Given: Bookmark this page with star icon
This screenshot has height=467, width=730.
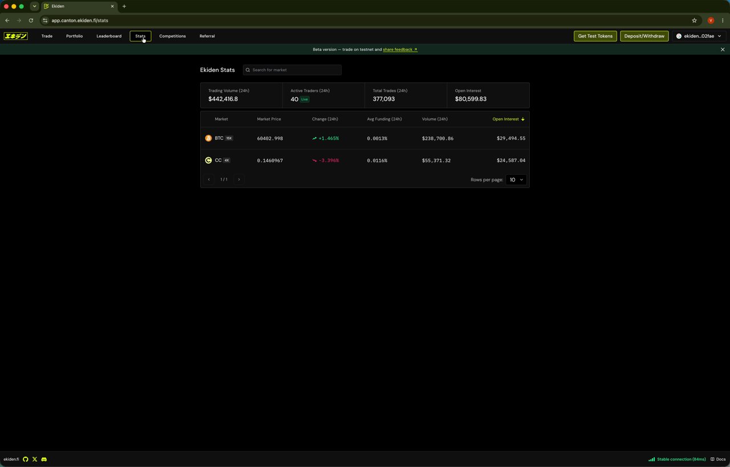Looking at the screenshot, I should pos(694,21).
